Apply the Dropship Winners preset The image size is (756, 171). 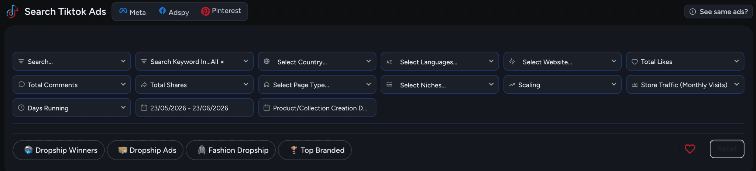click(x=59, y=150)
